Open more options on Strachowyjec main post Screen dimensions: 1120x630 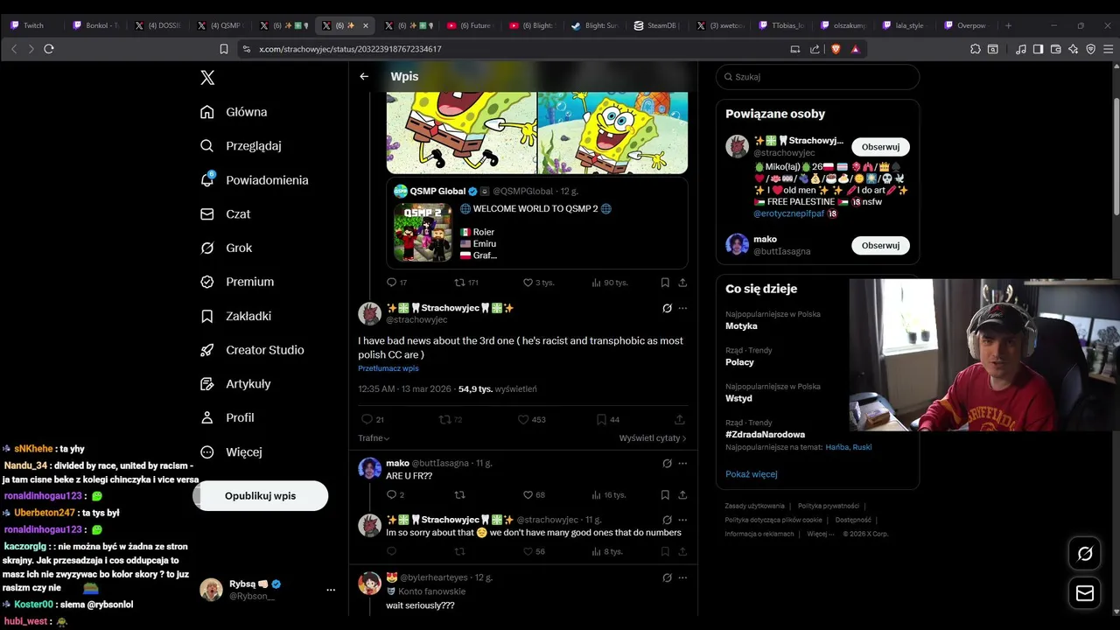pos(682,308)
